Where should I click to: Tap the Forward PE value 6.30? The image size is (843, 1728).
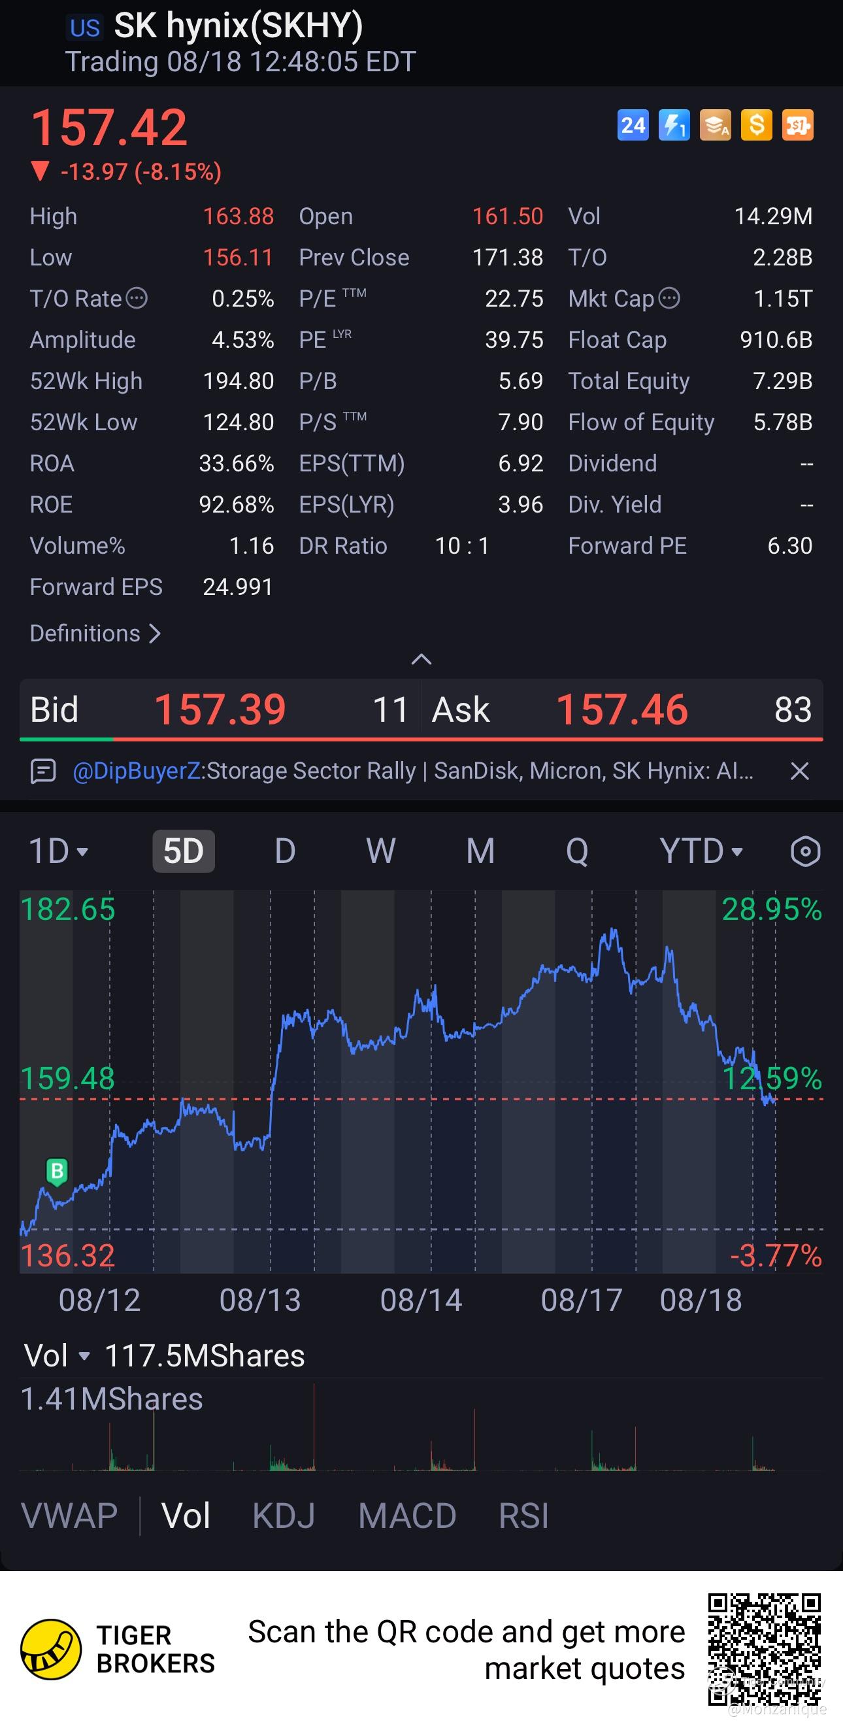pos(790,546)
